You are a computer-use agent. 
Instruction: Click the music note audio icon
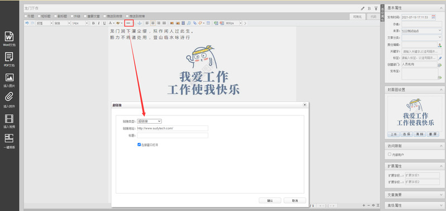[189, 23]
